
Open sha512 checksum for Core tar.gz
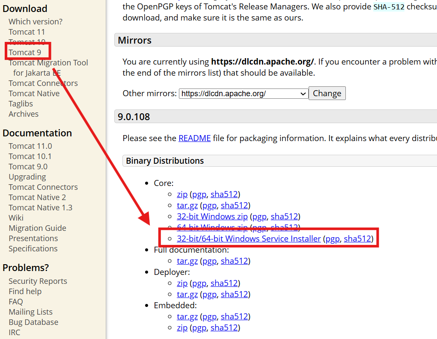pos(235,205)
